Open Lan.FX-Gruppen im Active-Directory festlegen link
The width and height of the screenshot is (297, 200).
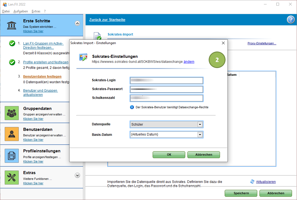pos(43,45)
